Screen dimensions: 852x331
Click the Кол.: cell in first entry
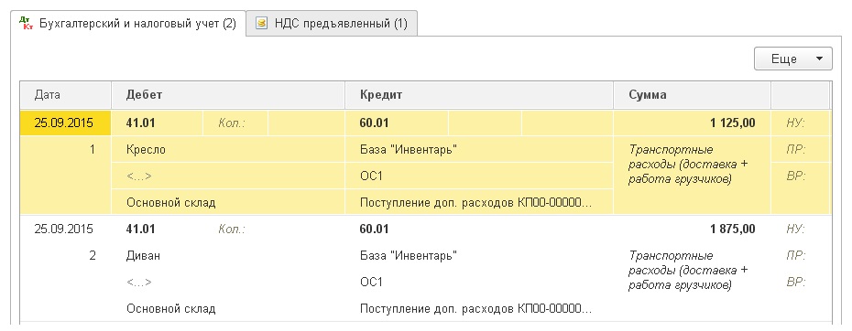pos(235,123)
